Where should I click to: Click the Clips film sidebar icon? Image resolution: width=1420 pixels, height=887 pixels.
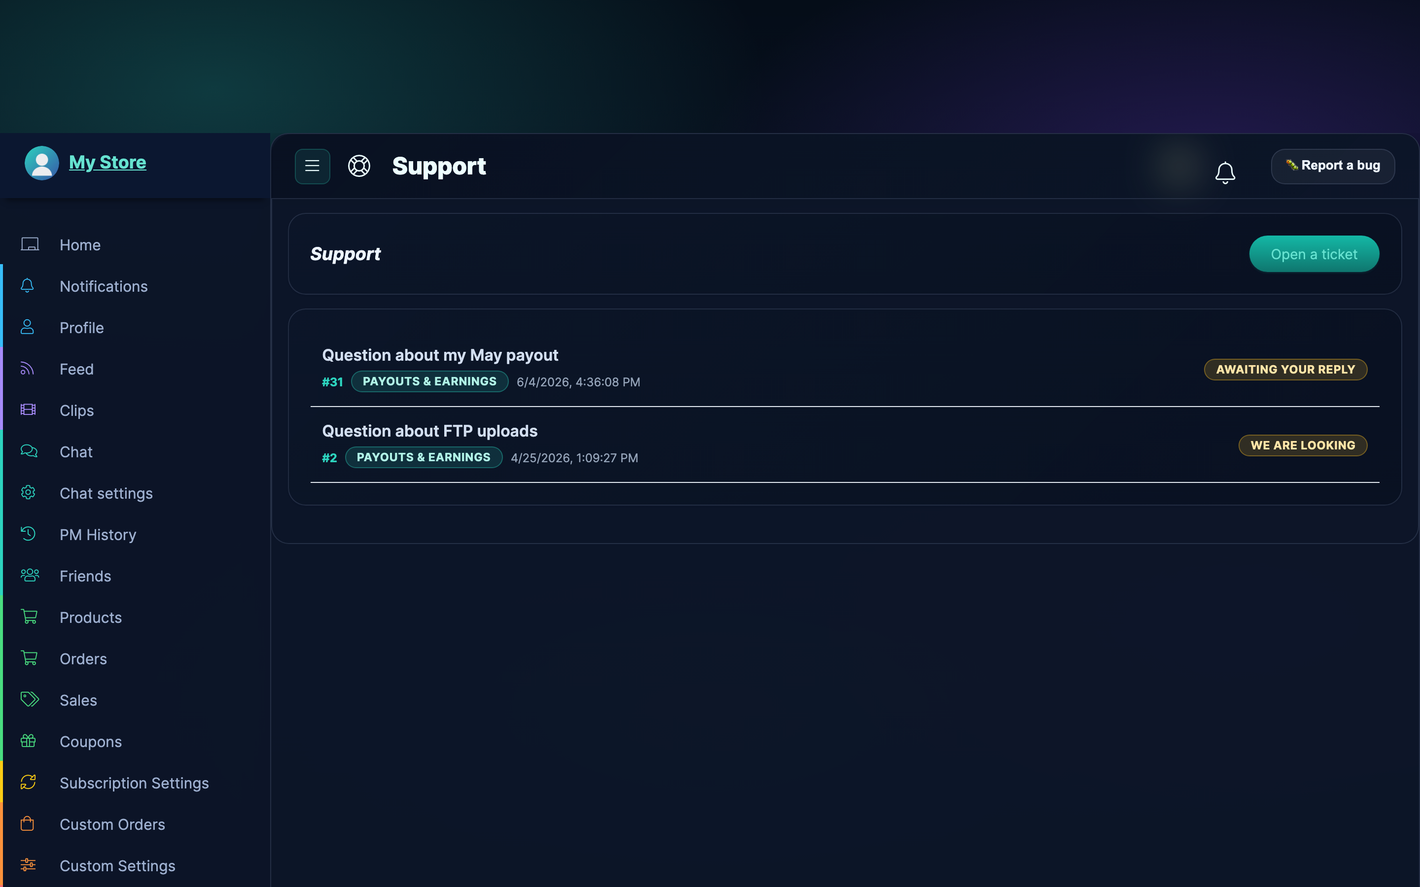(x=28, y=409)
